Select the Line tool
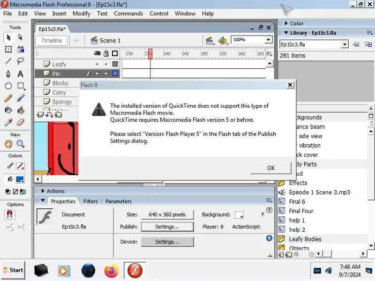Image resolution: width=375 pixels, height=281 pixels. (x=8, y=61)
